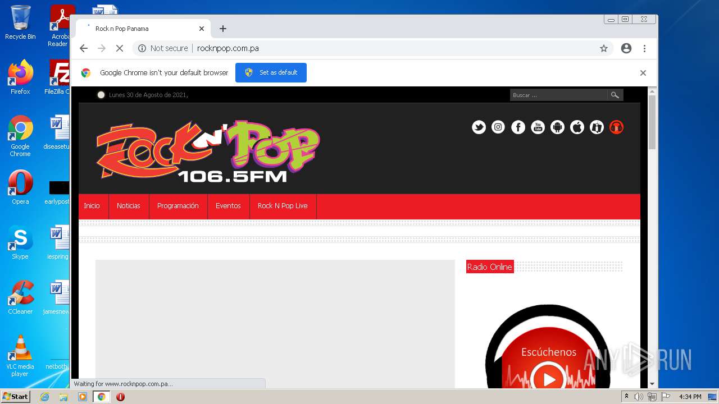This screenshot has width=719, height=404.
Task: View site information for Not secure
Action: [x=163, y=48]
